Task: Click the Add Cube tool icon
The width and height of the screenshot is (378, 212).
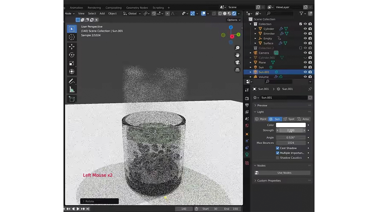Action: click(72, 99)
